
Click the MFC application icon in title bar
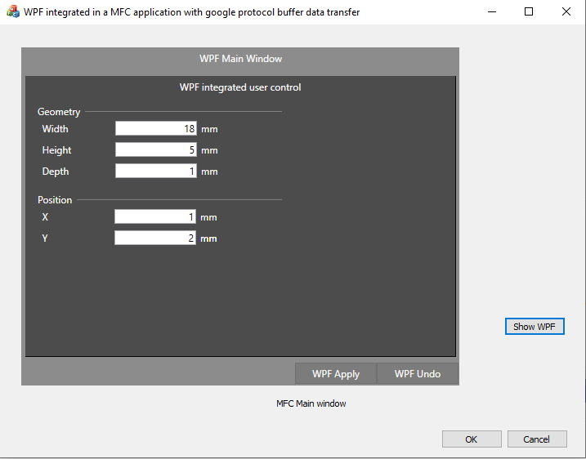[13, 12]
